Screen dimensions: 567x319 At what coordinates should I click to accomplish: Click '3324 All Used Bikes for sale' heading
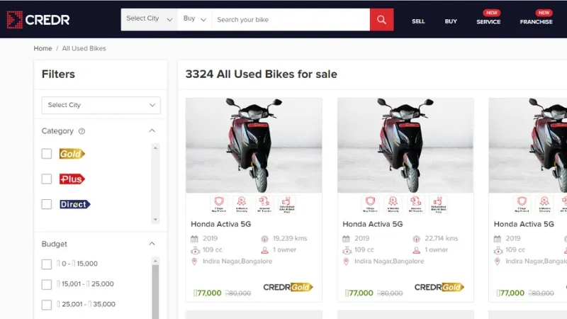click(261, 74)
